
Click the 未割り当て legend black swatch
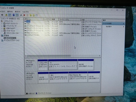point(27,93)
